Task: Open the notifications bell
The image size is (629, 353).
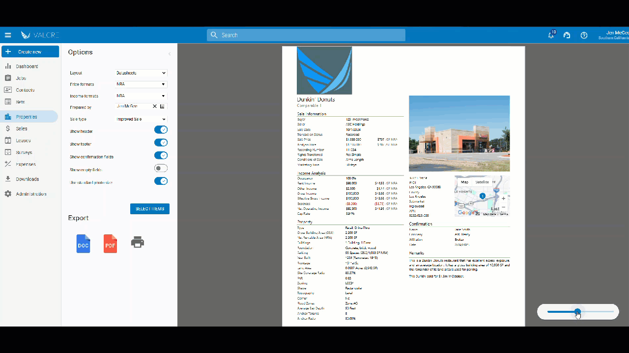Action: (551, 35)
